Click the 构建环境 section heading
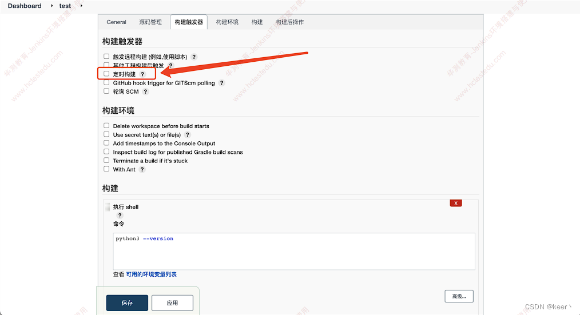The image size is (580, 315). tap(118, 110)
